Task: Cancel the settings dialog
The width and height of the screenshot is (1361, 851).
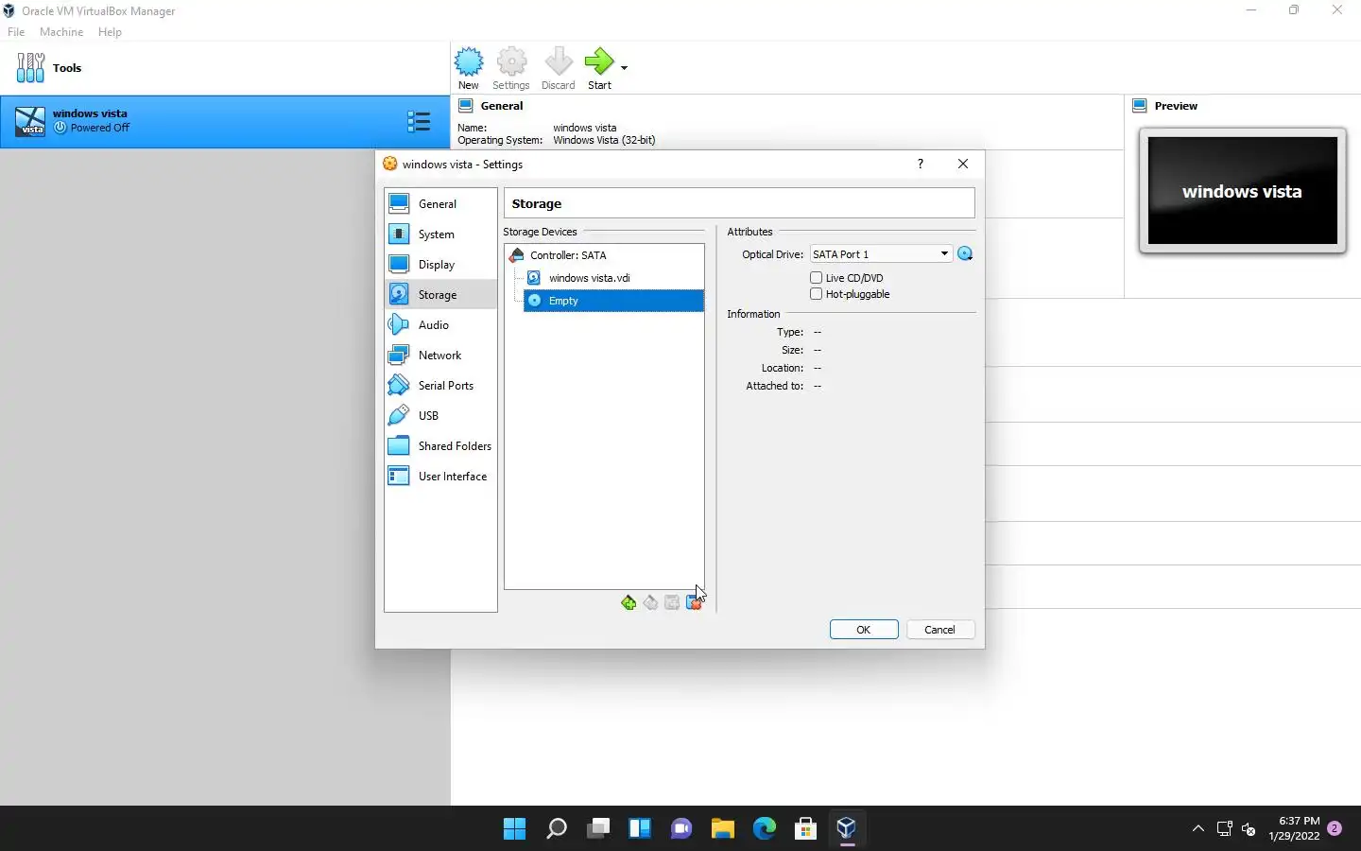Action: 939,630
